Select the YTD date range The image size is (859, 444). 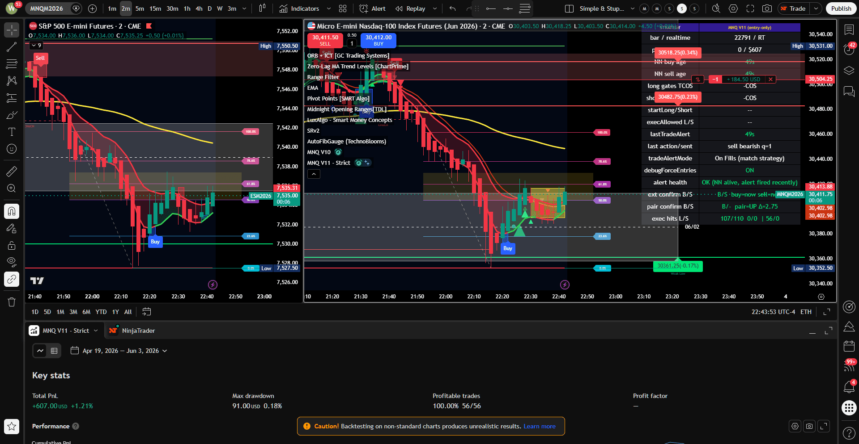(101, 312)
